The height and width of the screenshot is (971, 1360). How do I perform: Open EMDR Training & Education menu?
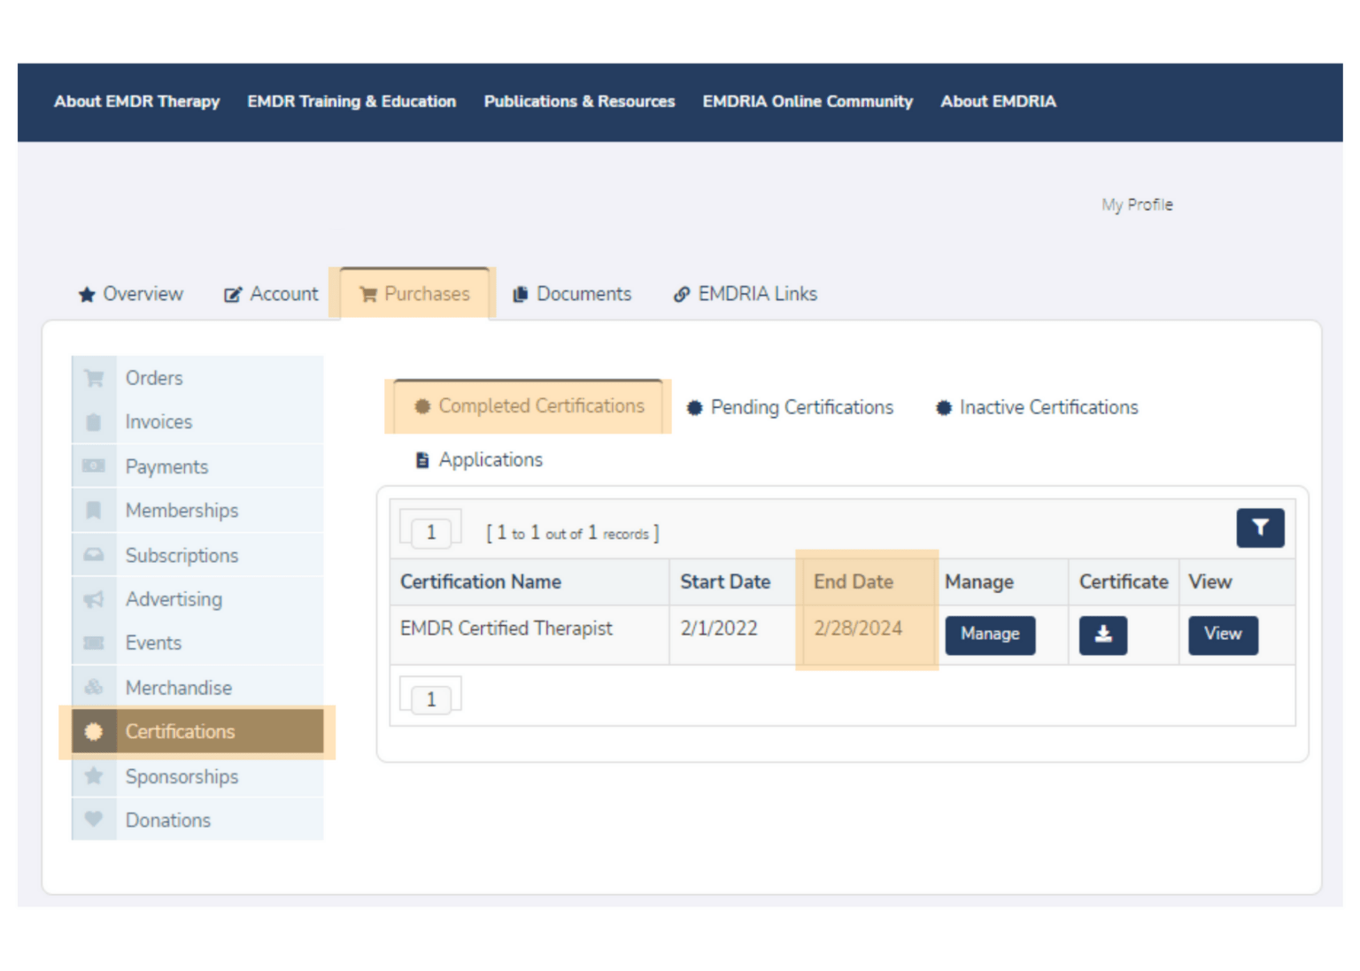point(352,102)
